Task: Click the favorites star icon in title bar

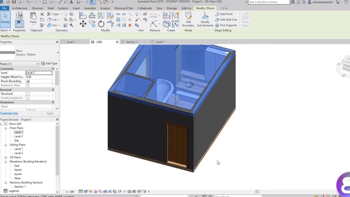Action: click(x=304, y=2)
